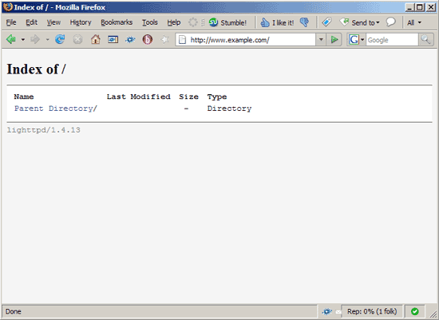Click the screen icon right of Home

pos(113,39)
